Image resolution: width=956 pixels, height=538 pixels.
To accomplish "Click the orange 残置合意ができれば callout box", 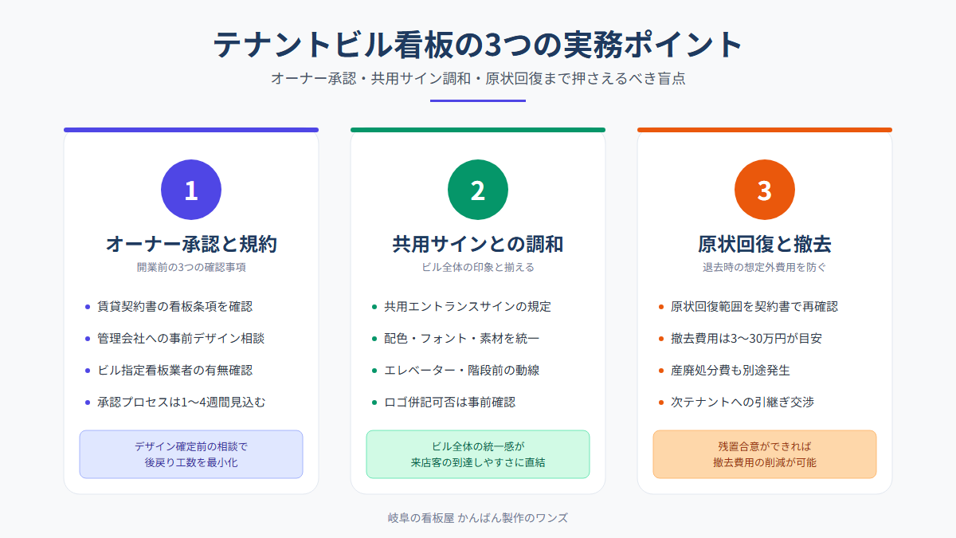I will coord(765,454).
